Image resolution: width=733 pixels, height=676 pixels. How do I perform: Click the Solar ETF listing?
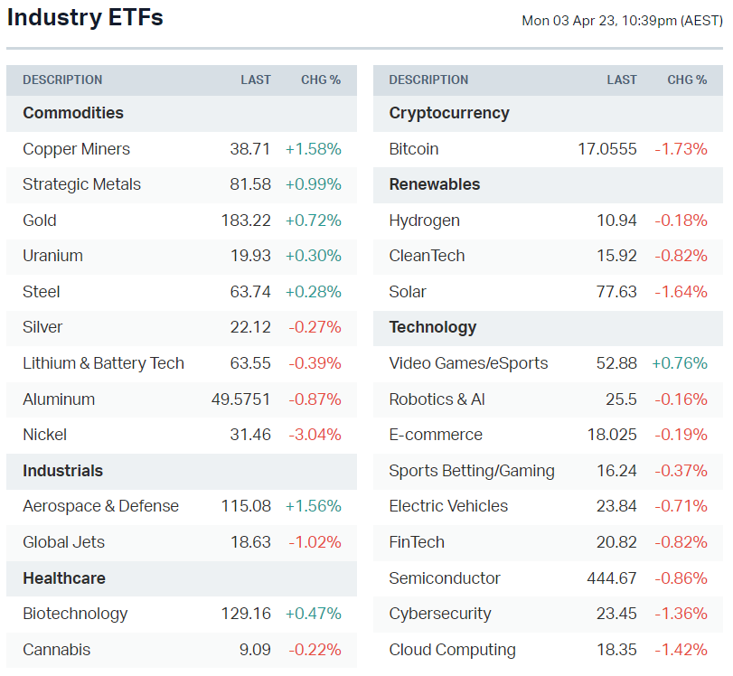[x=408, y=292]
